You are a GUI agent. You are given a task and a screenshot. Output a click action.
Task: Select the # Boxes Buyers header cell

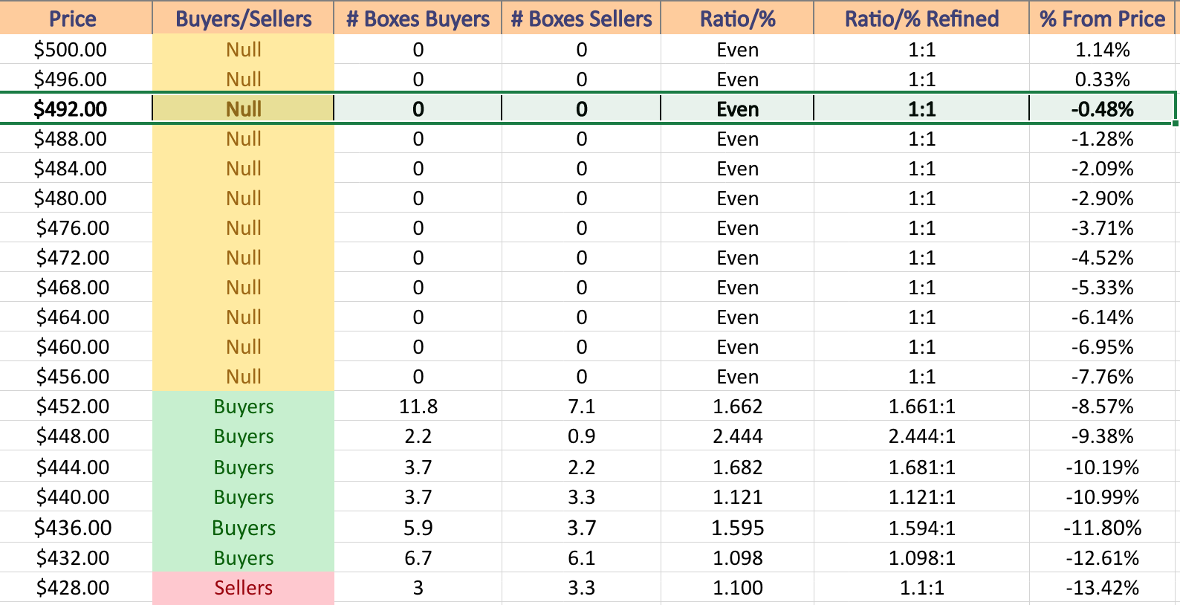coord(418,18)
